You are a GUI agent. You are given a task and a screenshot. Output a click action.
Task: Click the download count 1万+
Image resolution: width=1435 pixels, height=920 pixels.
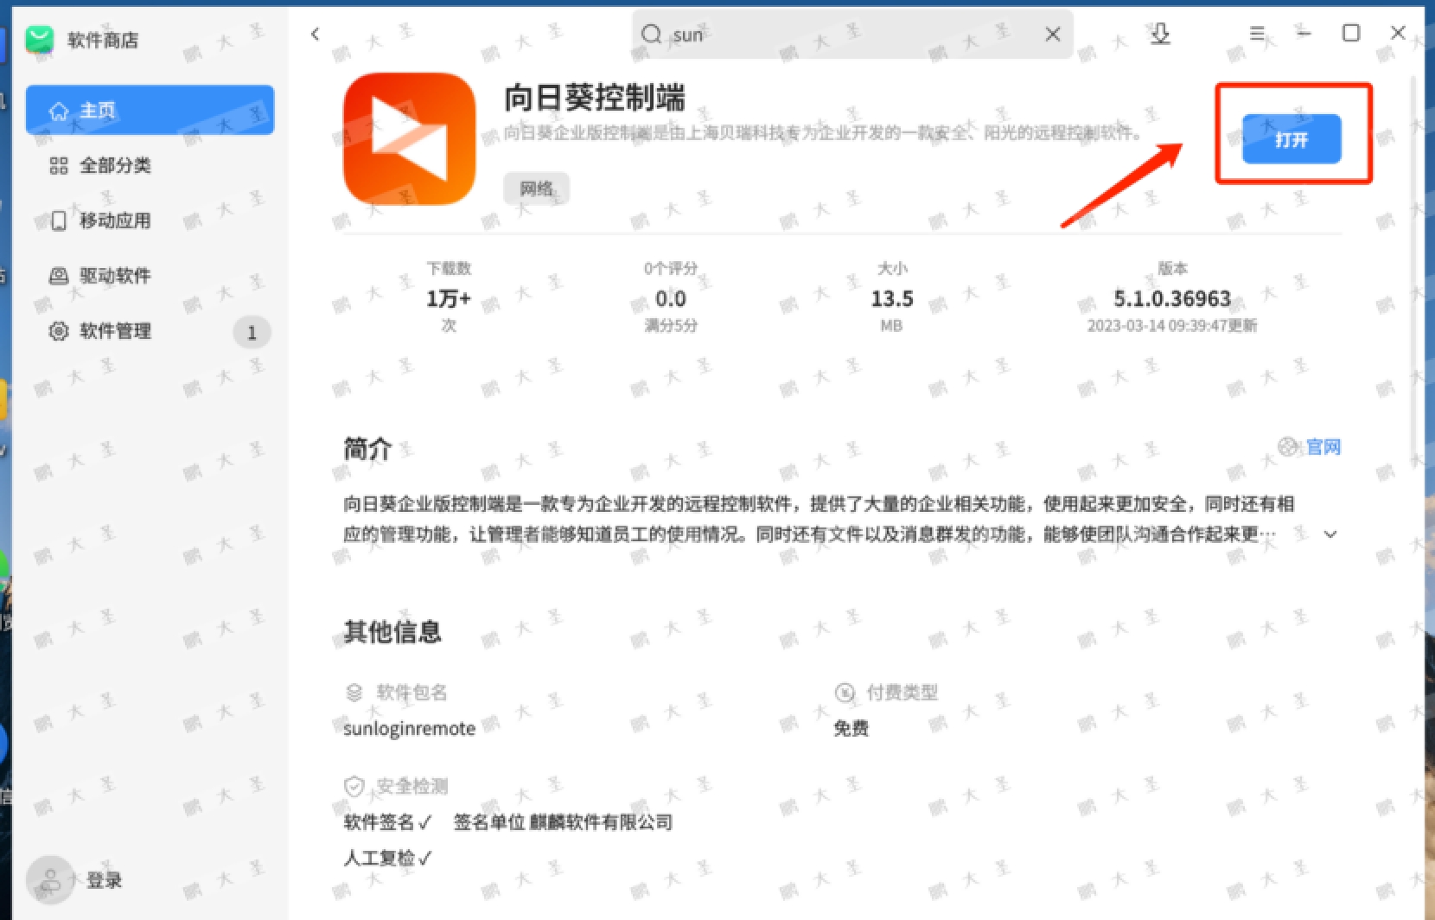click(449, 298)
